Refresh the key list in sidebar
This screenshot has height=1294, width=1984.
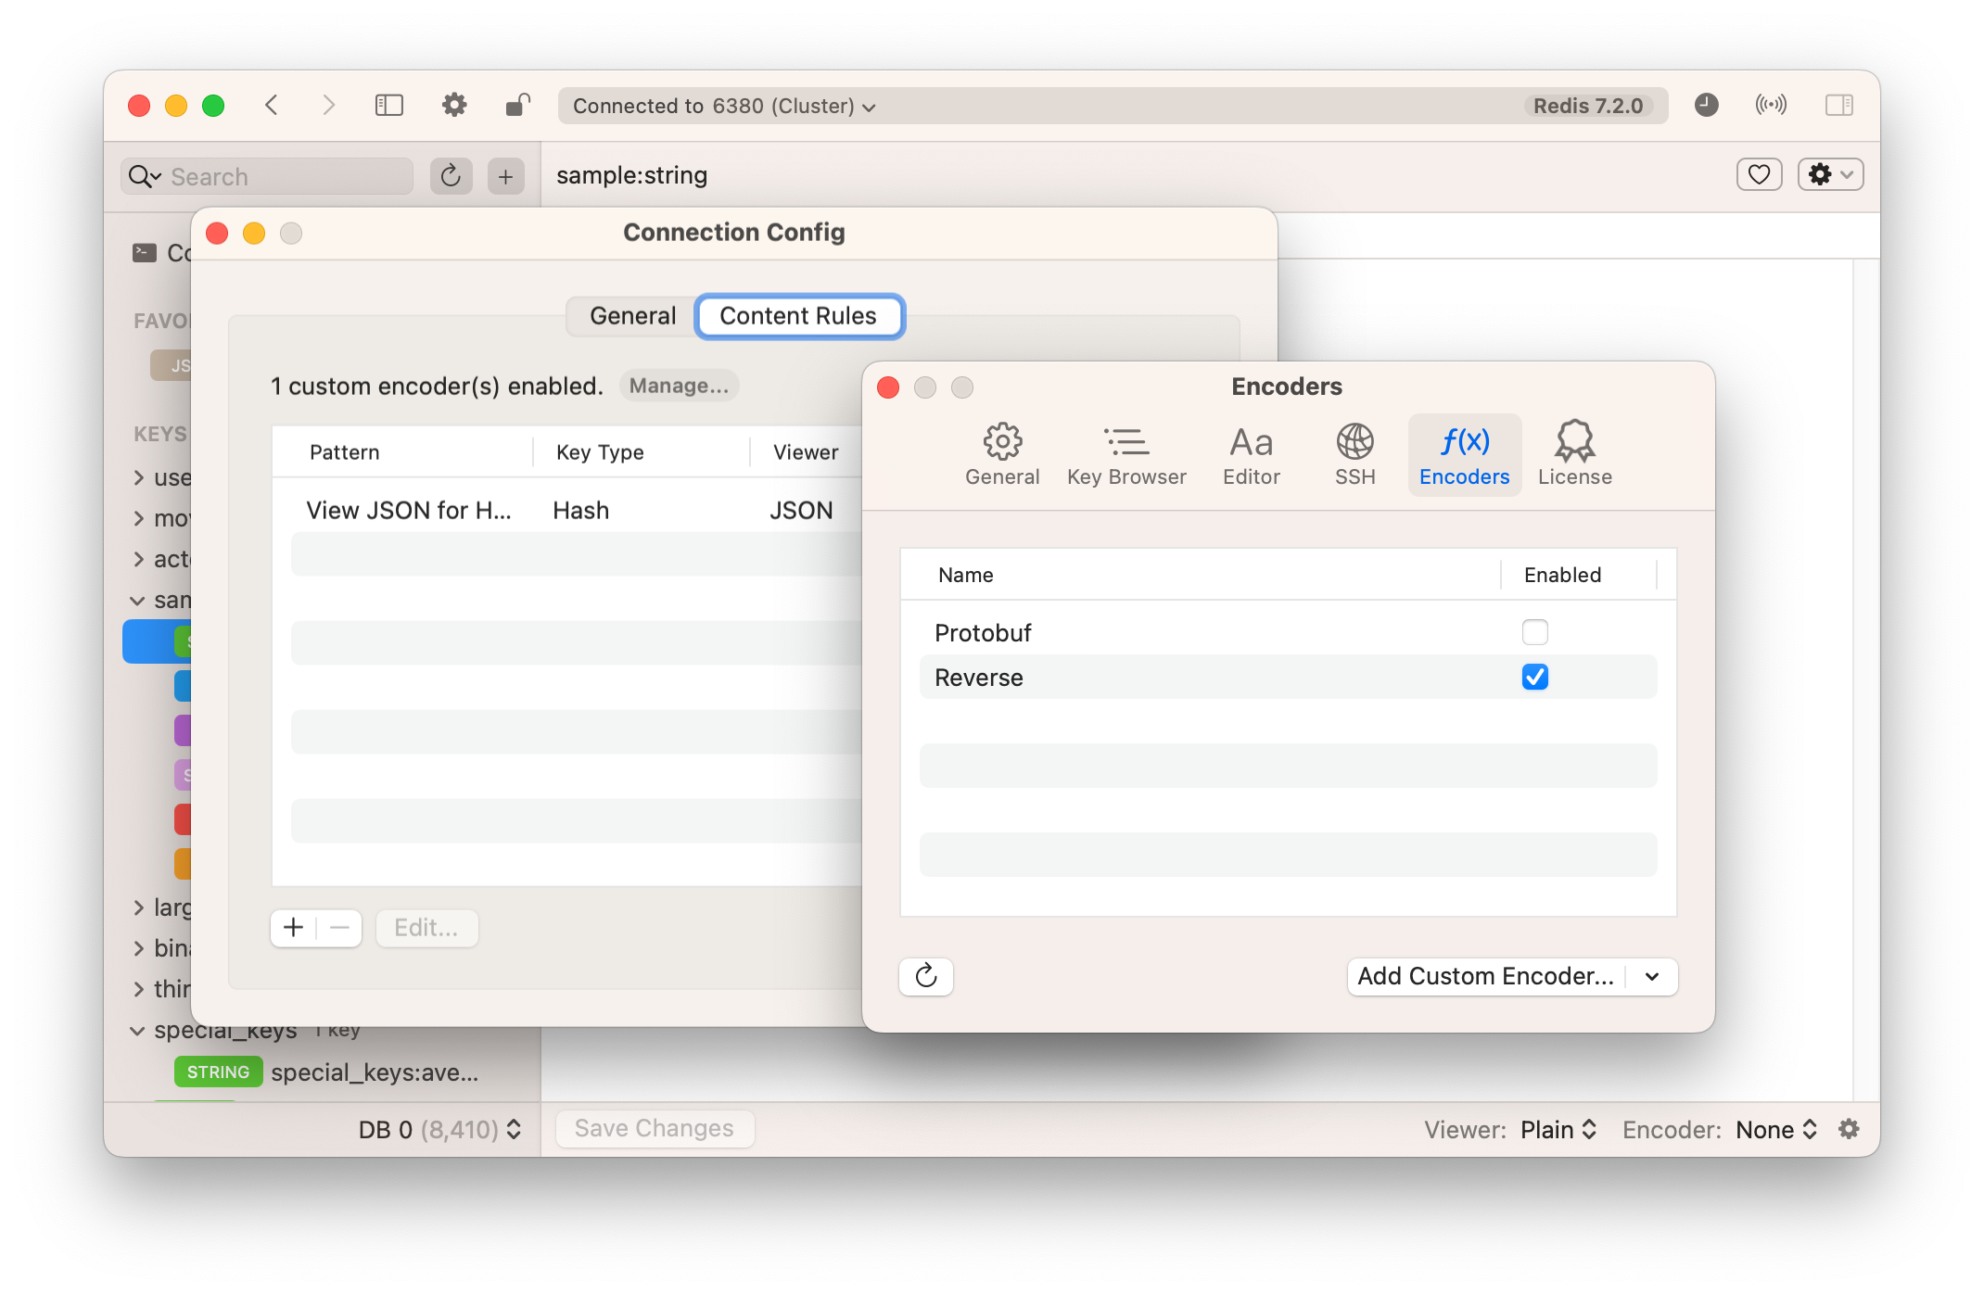[x=451, y=176]
